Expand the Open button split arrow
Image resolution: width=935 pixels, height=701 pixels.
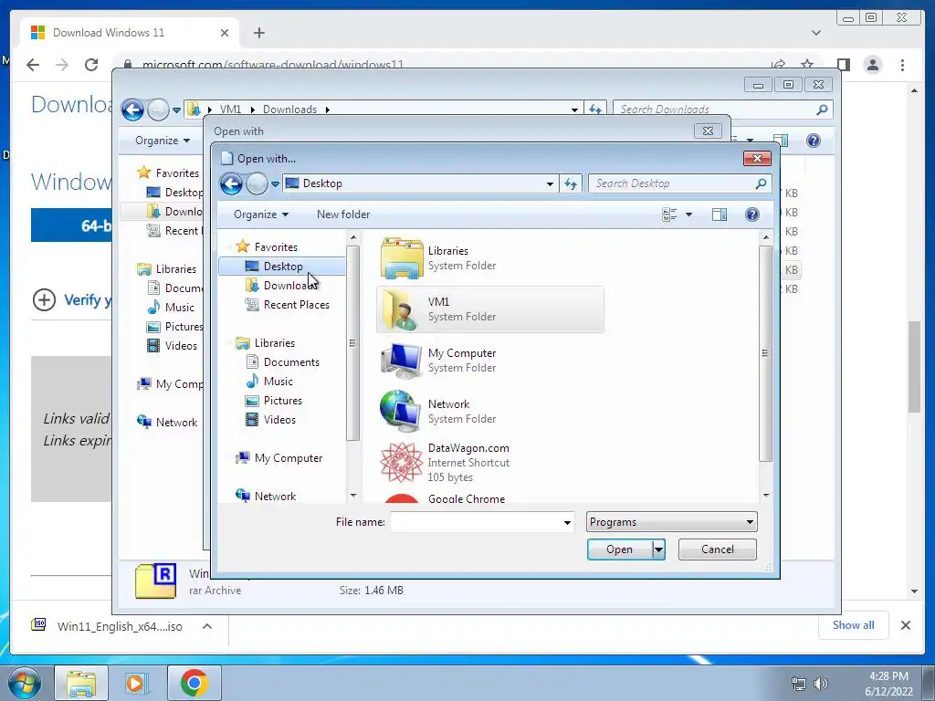(x=658, y=549)
